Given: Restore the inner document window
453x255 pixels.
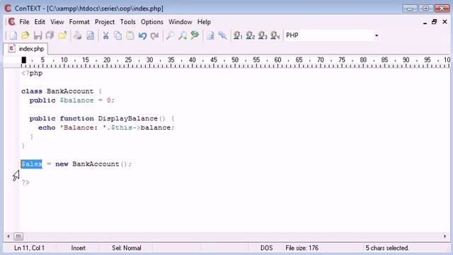Looking at the screenshot, I should pyautogui.click(x=434, y=22).
